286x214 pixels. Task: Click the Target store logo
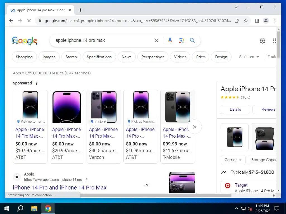(227, 186)
